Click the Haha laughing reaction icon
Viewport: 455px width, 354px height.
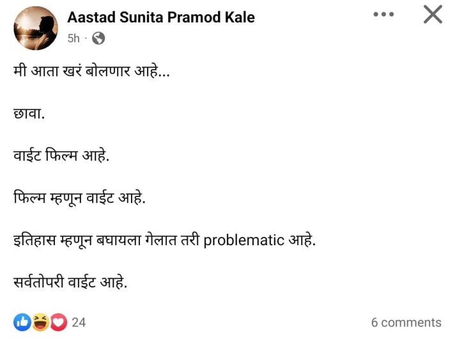(x=40, y=323)
